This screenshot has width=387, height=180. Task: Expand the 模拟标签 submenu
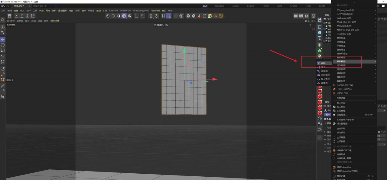click(x=354, y=61)
